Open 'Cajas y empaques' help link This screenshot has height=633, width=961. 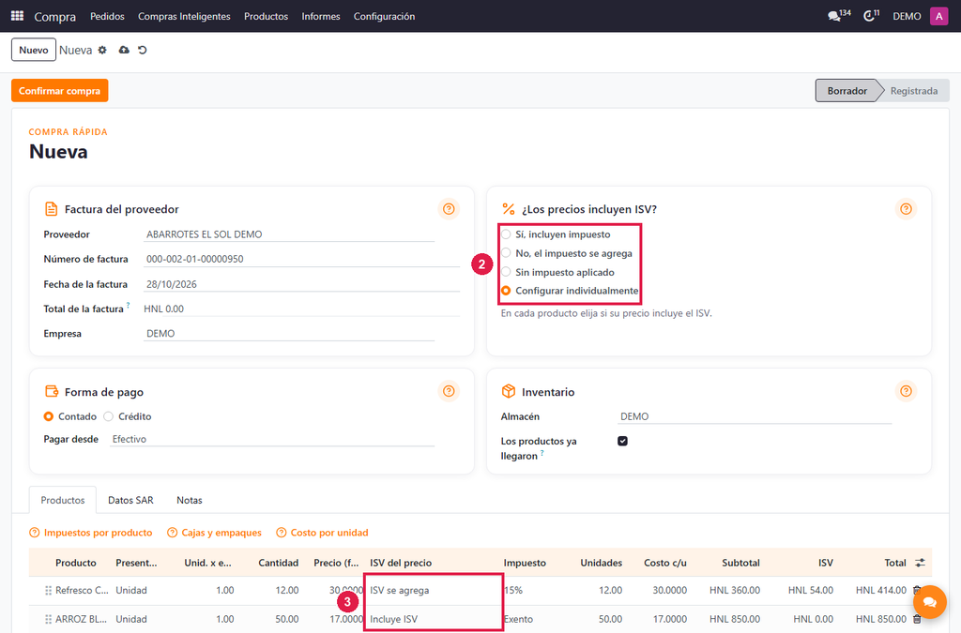pos(215,533)
